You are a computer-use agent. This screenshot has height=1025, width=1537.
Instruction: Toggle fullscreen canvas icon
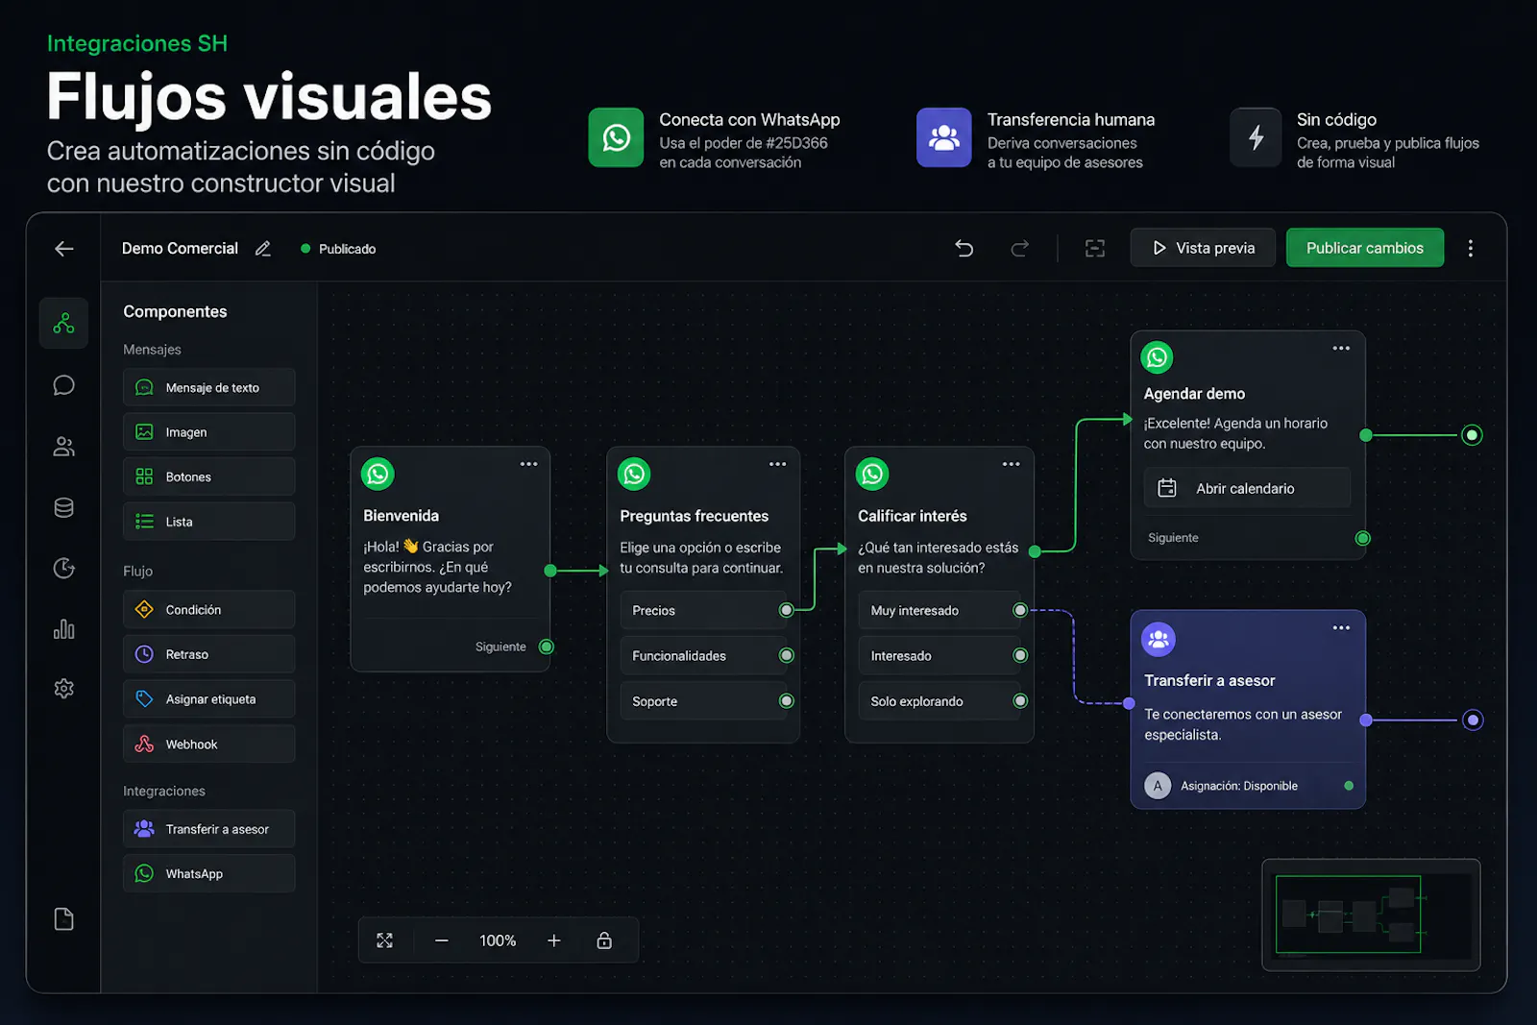(384, 940)
